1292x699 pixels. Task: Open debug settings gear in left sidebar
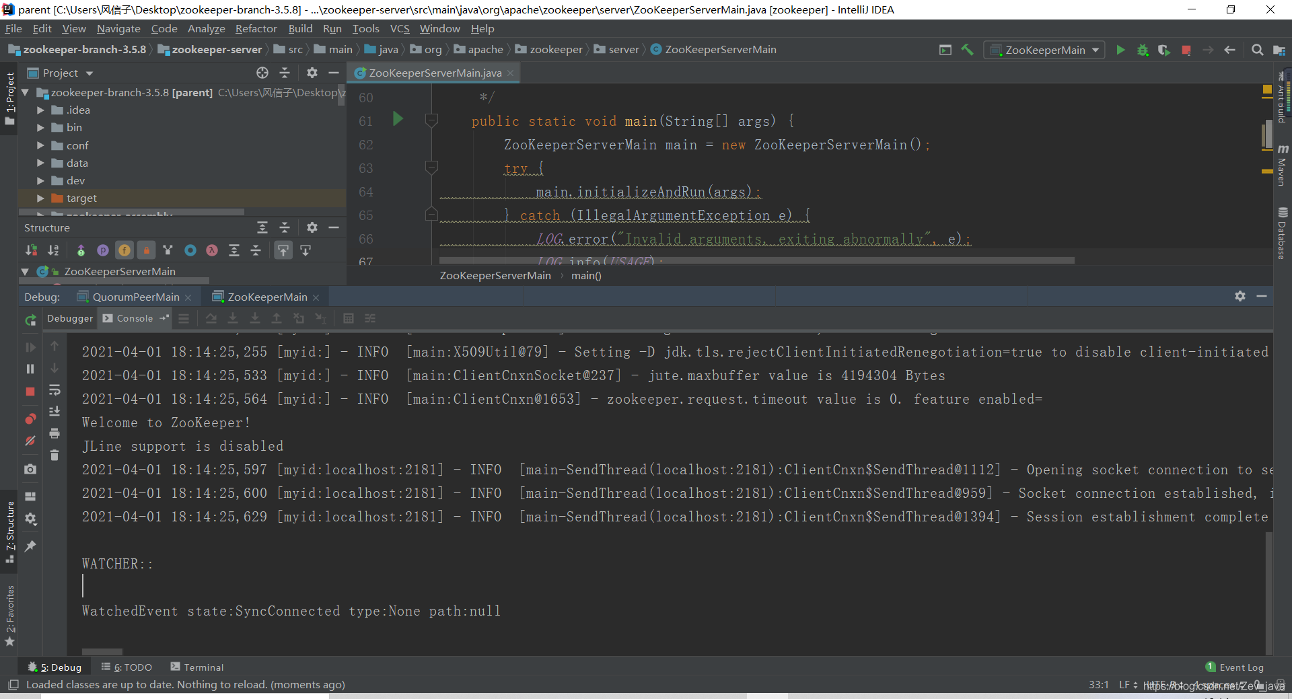tap(30, 519)
